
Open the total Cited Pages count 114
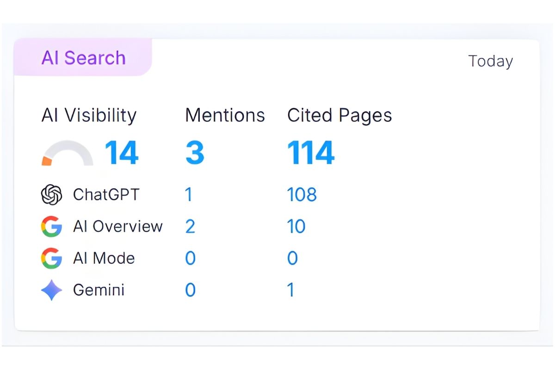(311, 153)
